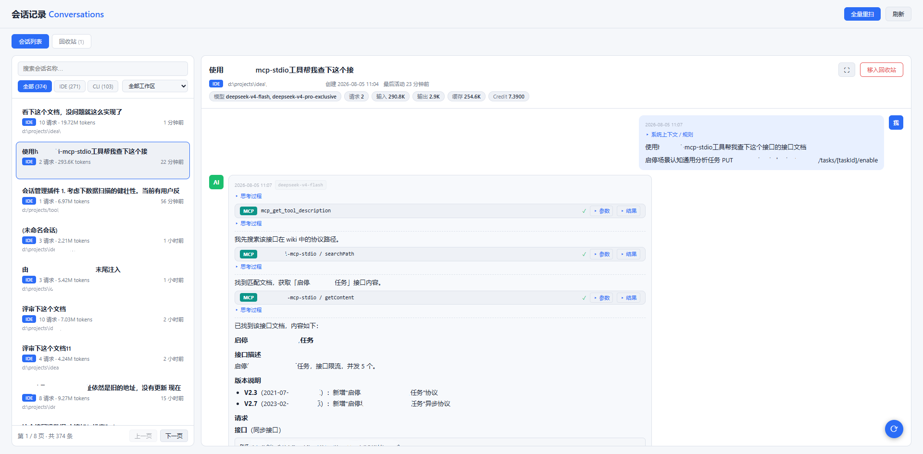This screenshot has width=923, height=454.
Task: Click IDE badge of 6.97M tokens conversation
Action: tap(29, 201)
